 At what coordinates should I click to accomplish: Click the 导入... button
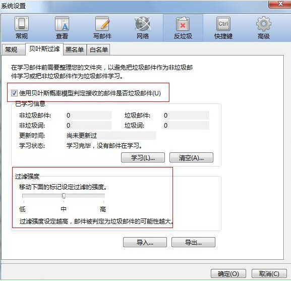pyautogui.click(x=145, y=242)
